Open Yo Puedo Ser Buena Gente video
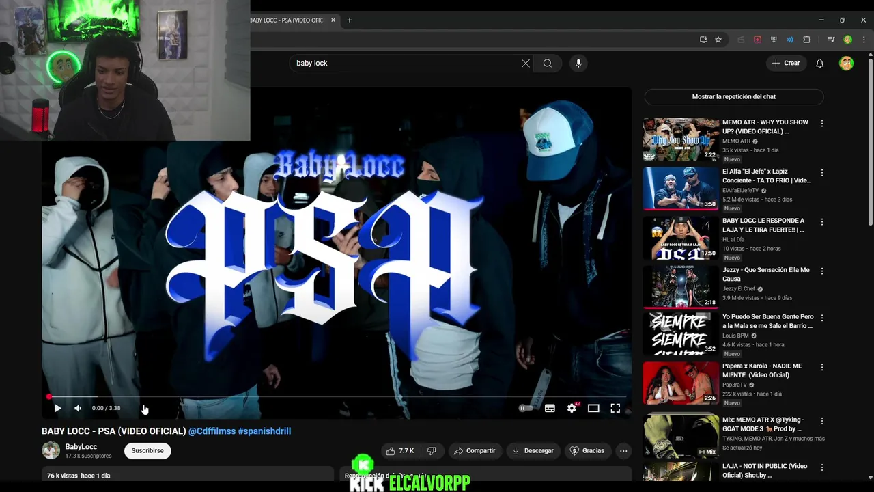Image resolution: width=874 pixels, height=492 pixels. tap(767, 321)
